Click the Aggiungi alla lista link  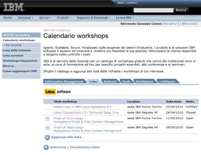pos(66,137)
